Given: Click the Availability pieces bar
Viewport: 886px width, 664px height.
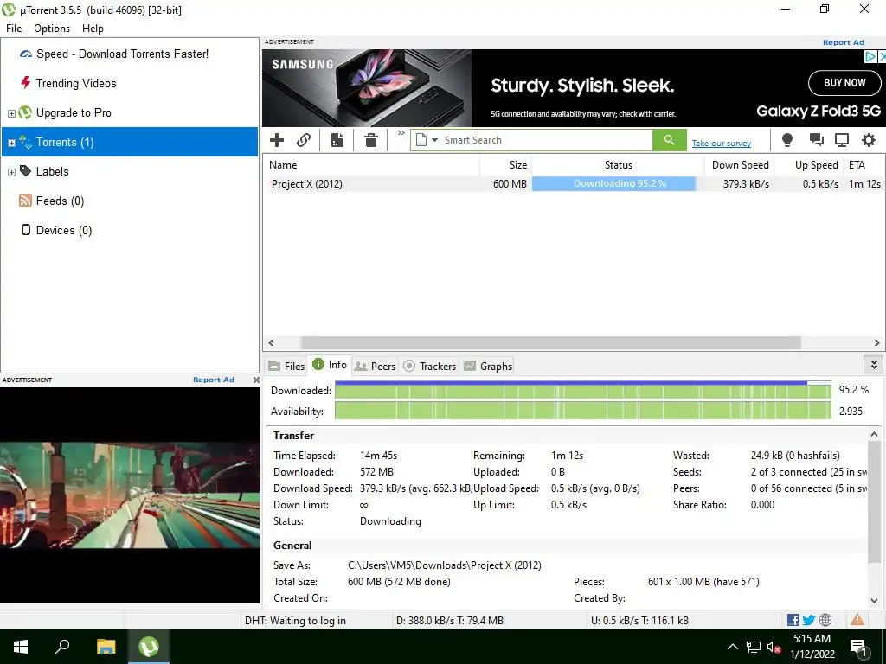Looking at the screenshot, I should (x=582, y=411).
